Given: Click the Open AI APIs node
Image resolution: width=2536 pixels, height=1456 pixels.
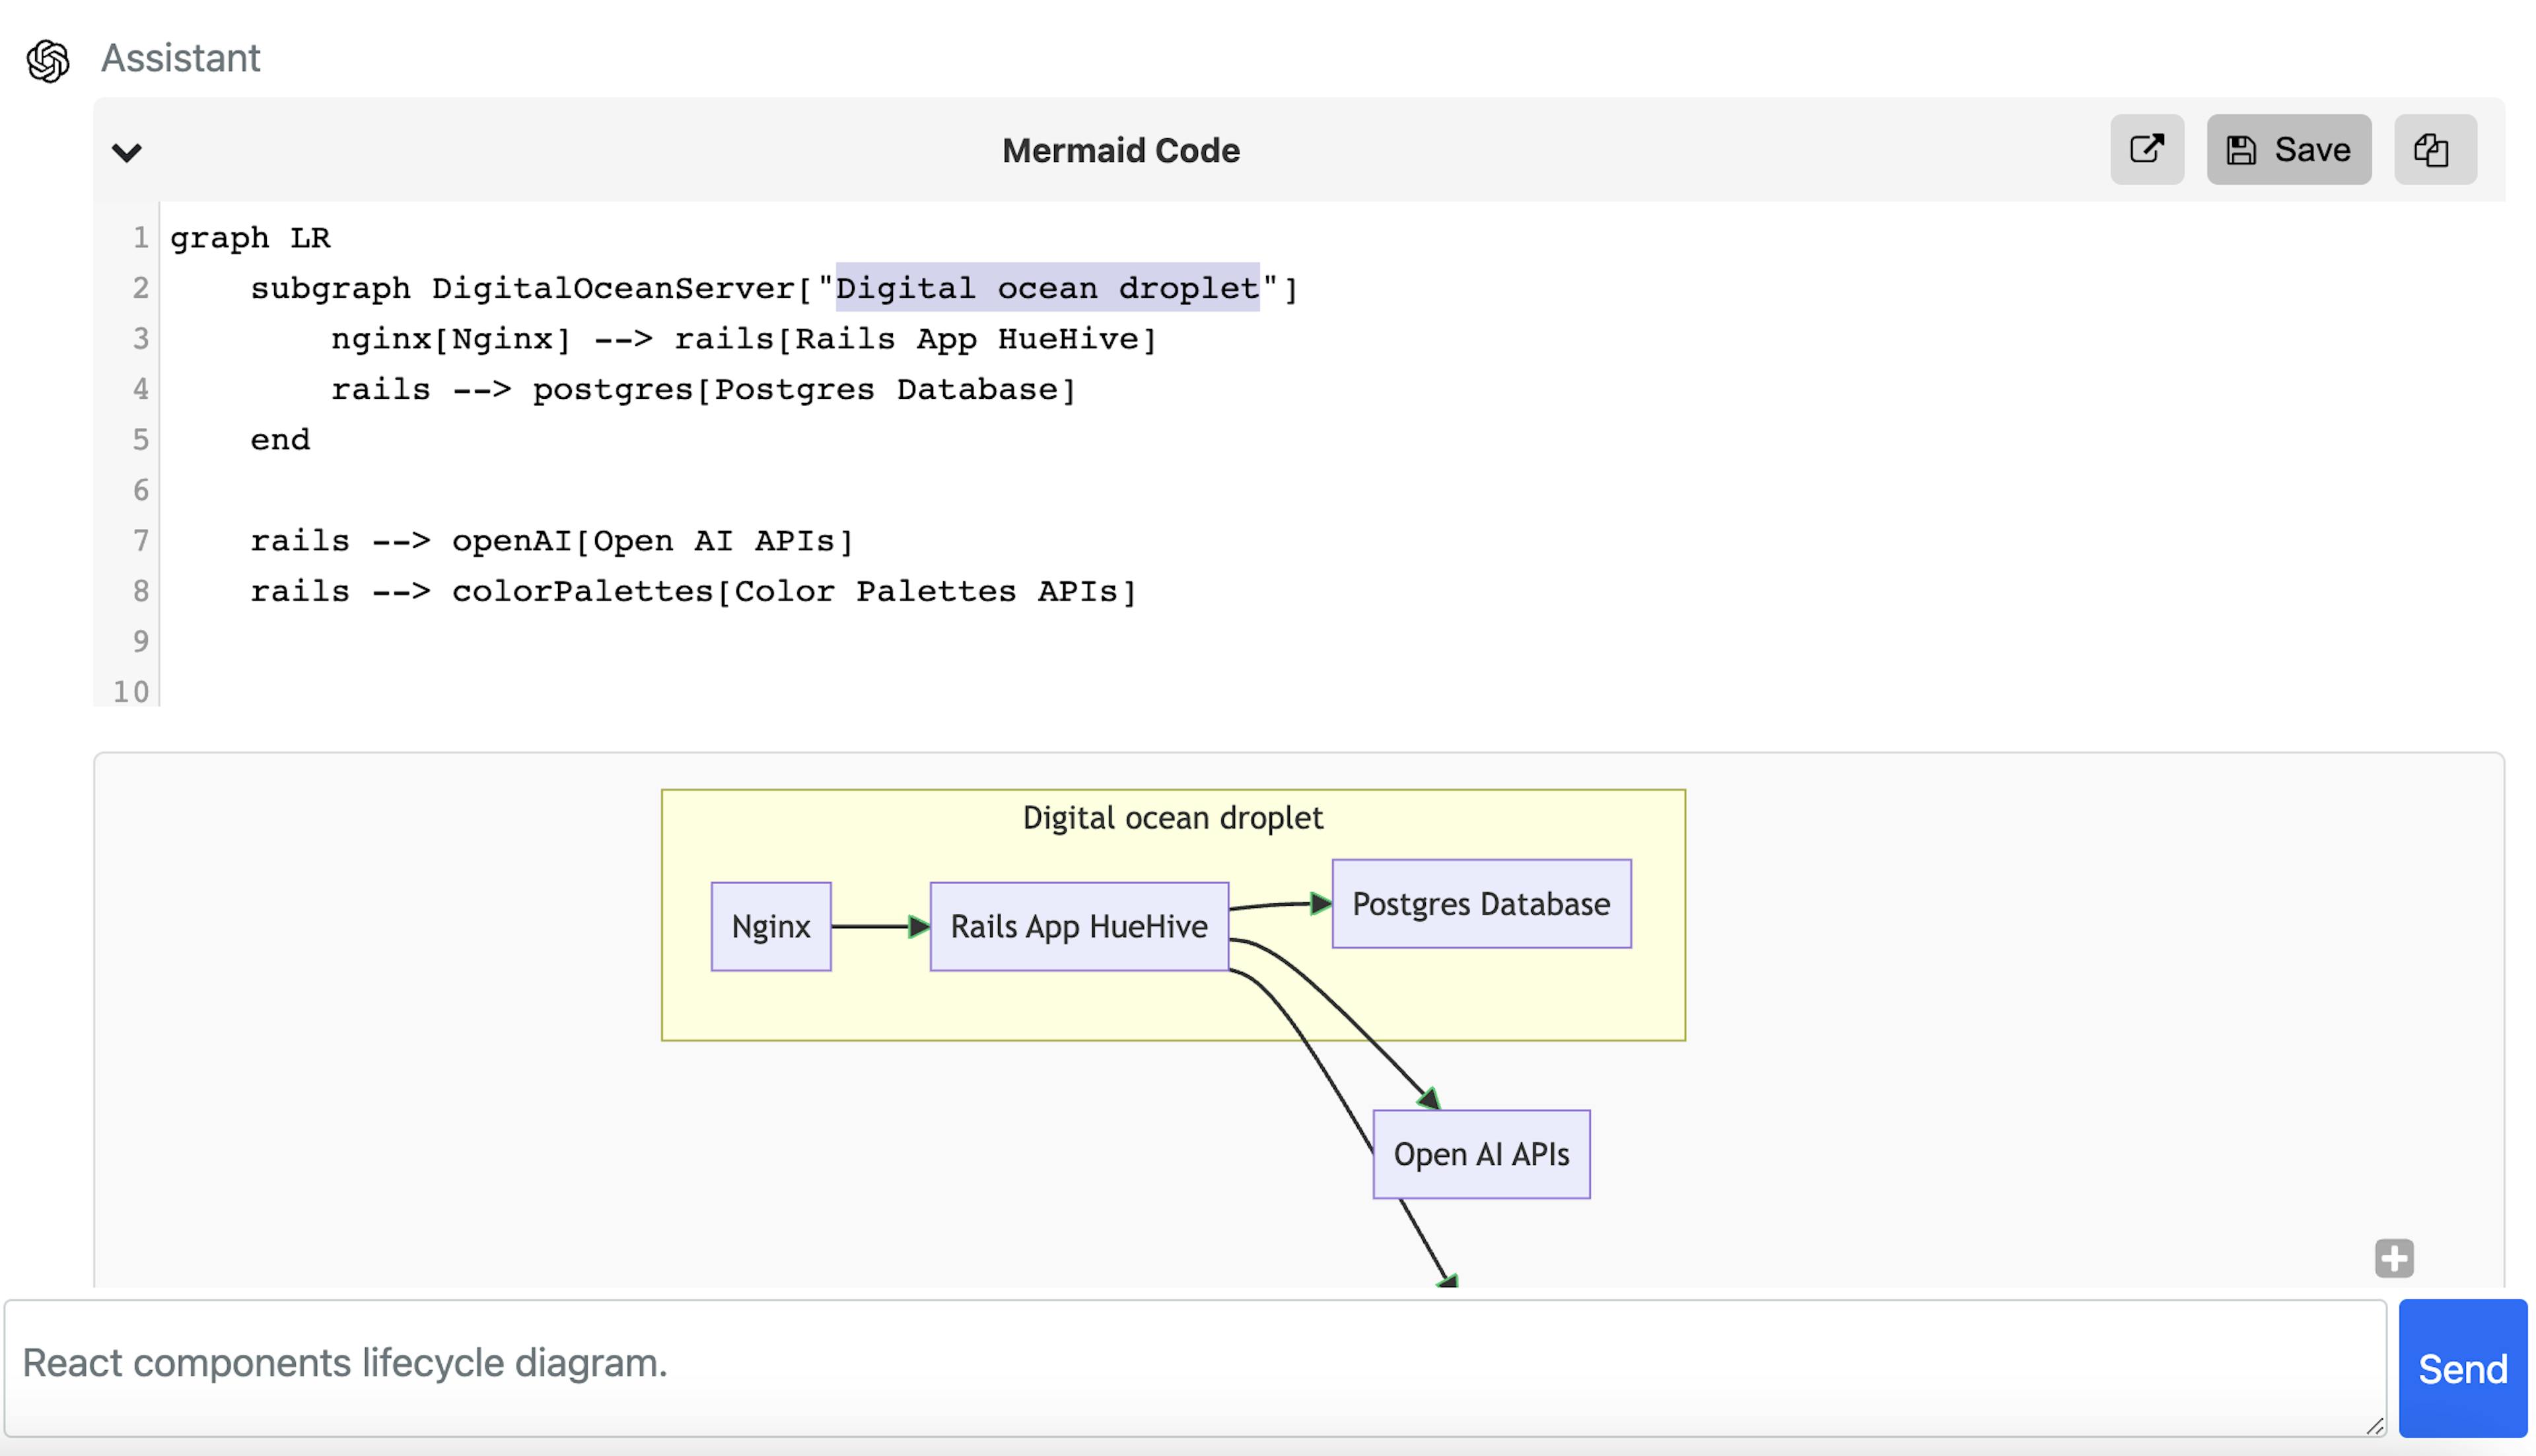Looking at the screenshot, I should tap(1481, 1154).
